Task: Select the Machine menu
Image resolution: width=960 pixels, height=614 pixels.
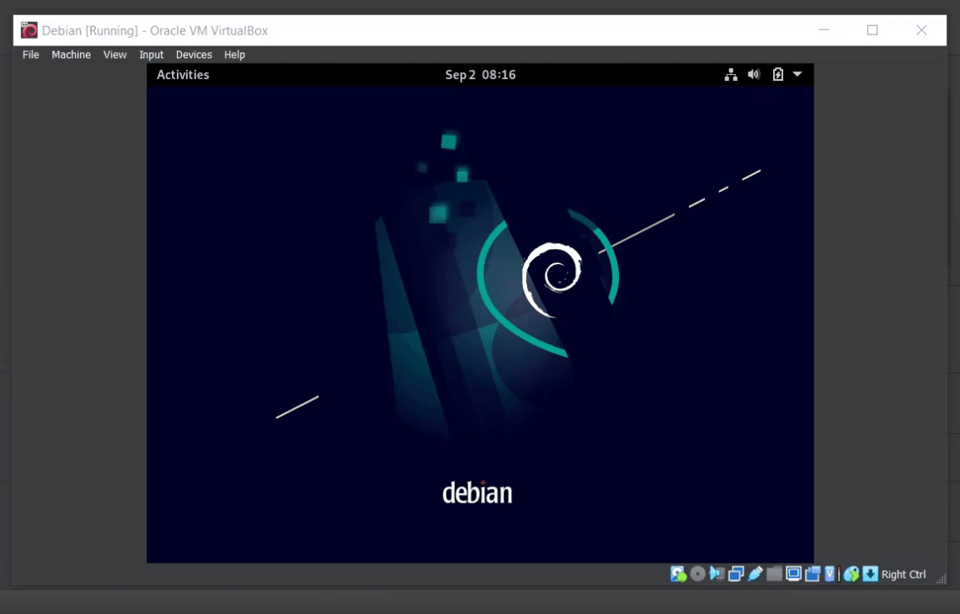Action: pyautogui.click(x=71, y=54)
